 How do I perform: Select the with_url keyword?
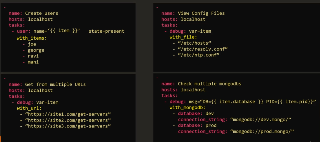click(29, 108)
